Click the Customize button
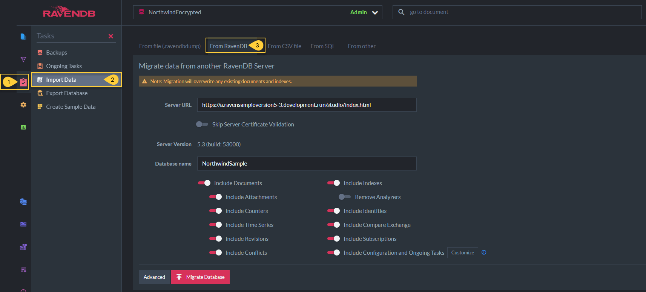This screenshot has width=646, height=292. tap(463, 252)
